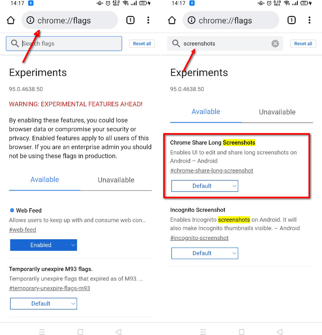
Task: Focus the 'Search flags' input field
Action: [64, 44]
